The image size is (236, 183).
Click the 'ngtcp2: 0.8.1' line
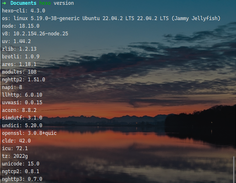(x=21, y=172)
